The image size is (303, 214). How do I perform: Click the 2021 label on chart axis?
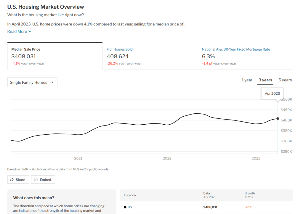click(x=78, y=158)
